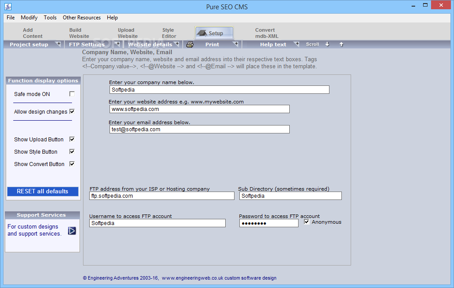Expand Project setup section arrow

pos(59,44)
